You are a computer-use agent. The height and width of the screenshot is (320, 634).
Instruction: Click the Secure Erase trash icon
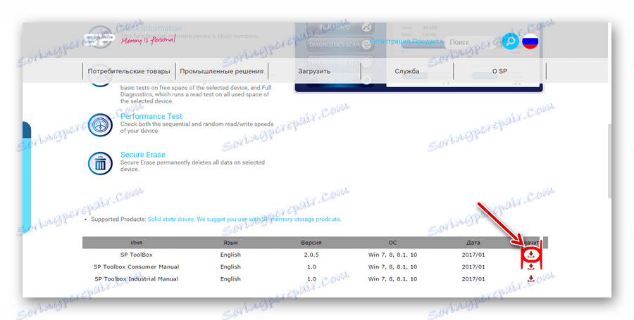click(100, 163)
